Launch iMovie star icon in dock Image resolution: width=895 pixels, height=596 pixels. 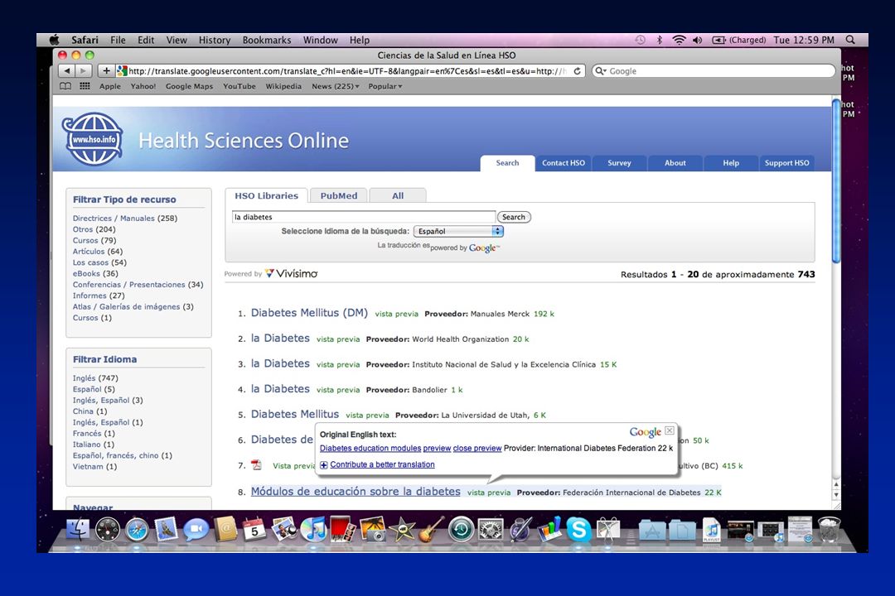click(403, 530)
